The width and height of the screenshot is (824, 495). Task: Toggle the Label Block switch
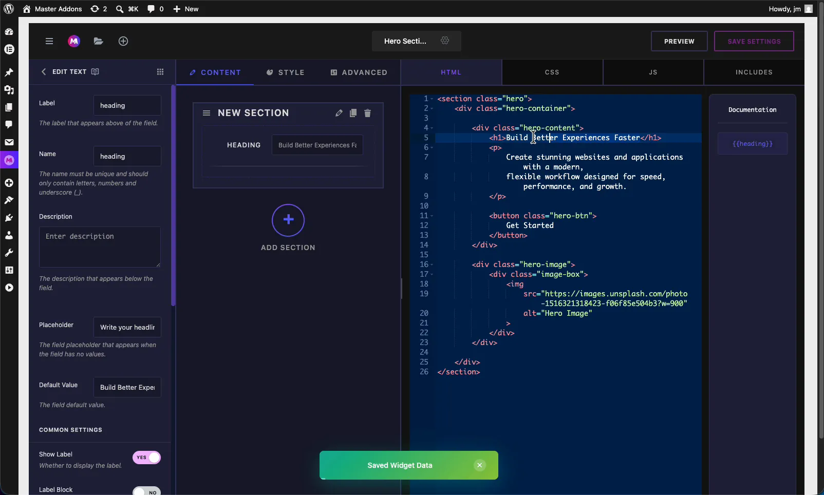[147, 491]
